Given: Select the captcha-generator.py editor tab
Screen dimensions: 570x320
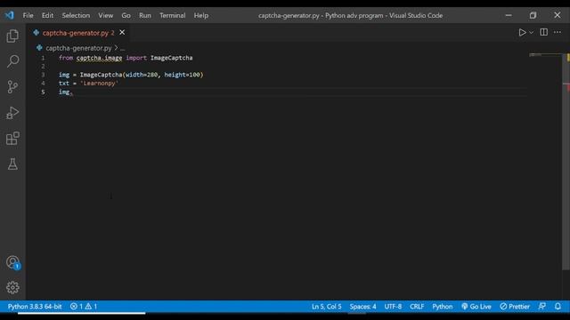Looking at the screenshot, I should pos(78,33).
